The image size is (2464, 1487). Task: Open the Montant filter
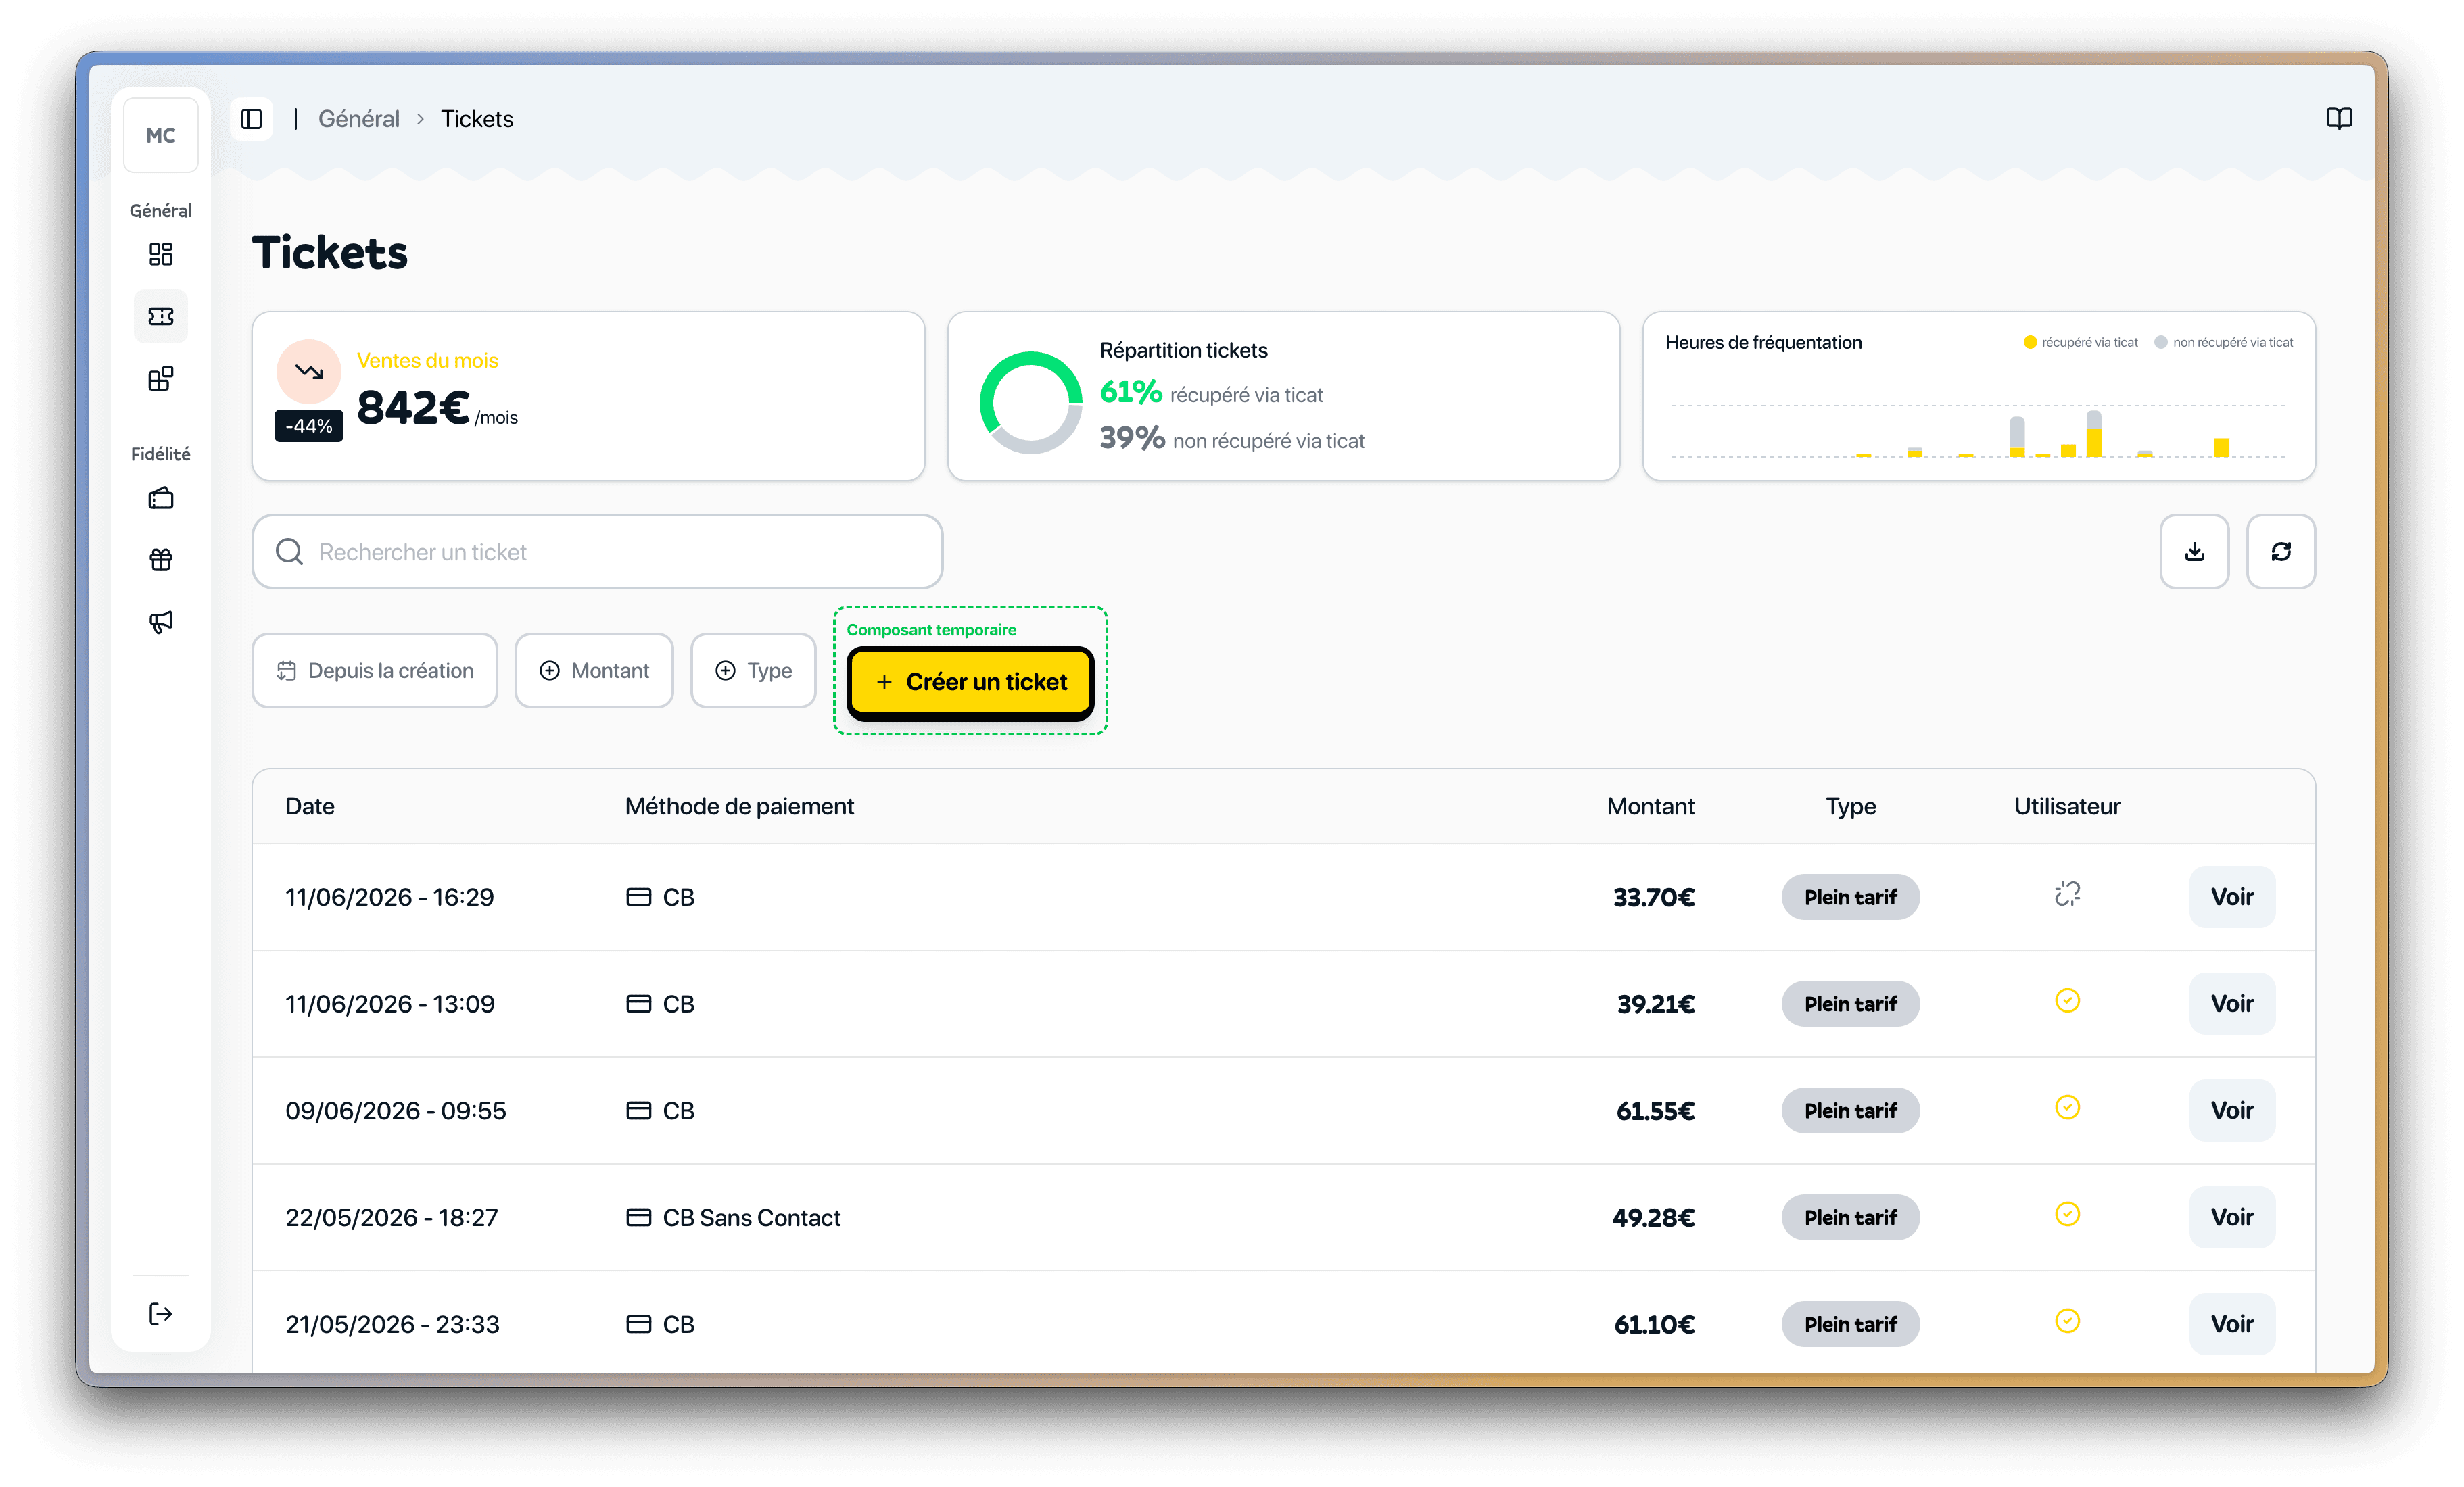pos(594,671)
